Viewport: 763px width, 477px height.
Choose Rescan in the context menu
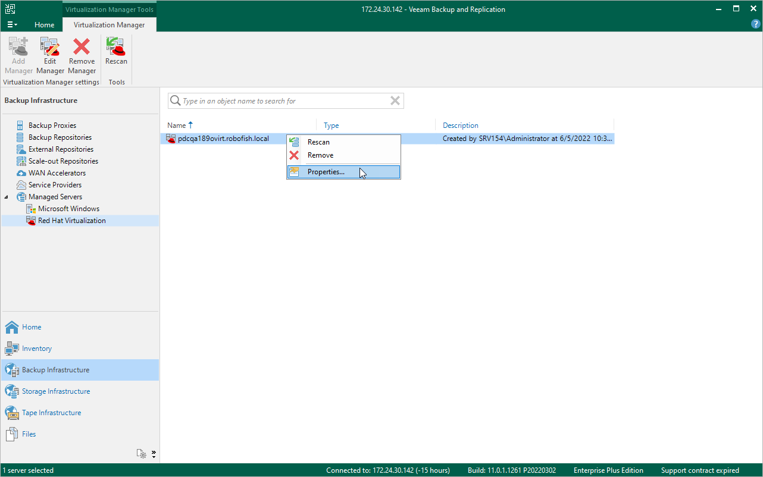tap(343, 142)
